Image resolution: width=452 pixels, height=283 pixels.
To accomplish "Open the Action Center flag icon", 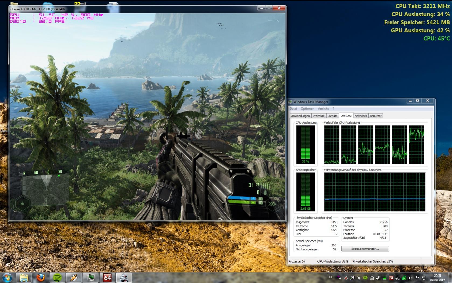I will click(x=417, y=278).
